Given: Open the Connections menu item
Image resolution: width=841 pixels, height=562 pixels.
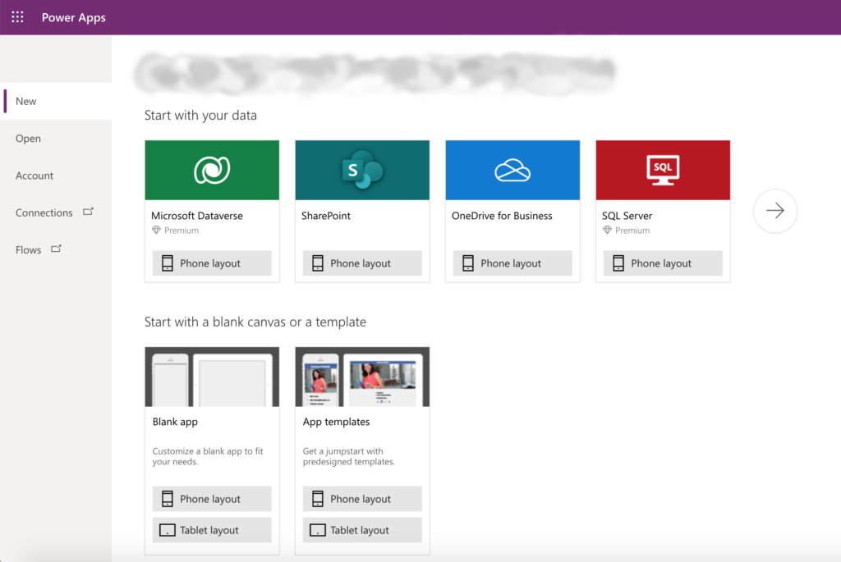Looking at the screenshot, I should 56,212.
